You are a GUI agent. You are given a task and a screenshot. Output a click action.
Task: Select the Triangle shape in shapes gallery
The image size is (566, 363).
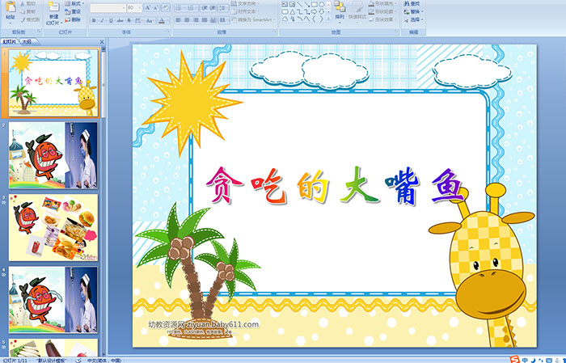[x=293, y=12]
